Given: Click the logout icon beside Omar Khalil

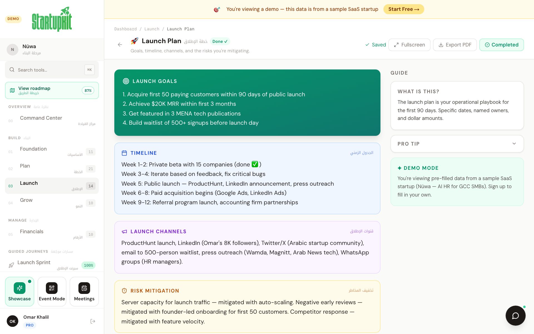Looking at the screenshot, I should [x=93, y=321].
